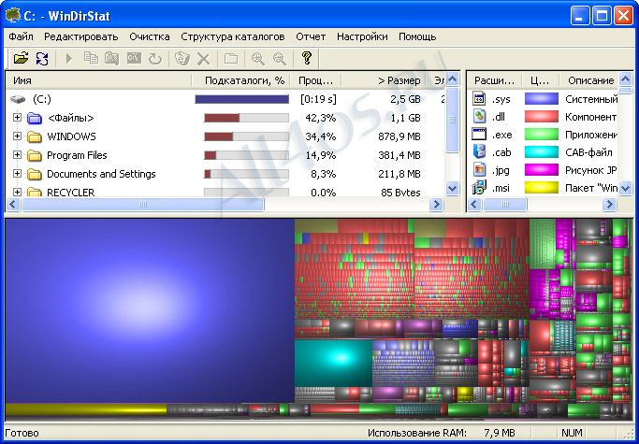
Task: Click directory tree scroll-up arrow
Action: 452,79
